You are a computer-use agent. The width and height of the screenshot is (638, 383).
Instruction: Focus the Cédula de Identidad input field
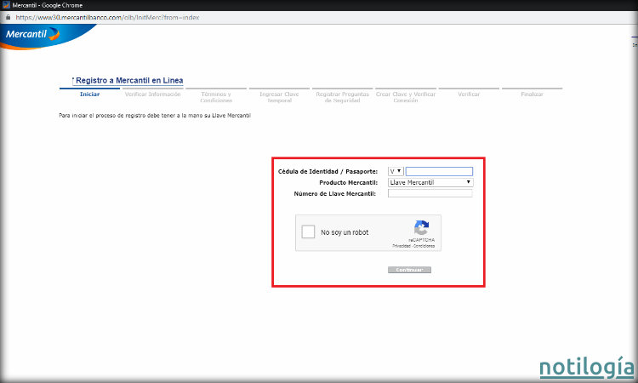pyautogui.click(x=439, y=171)
